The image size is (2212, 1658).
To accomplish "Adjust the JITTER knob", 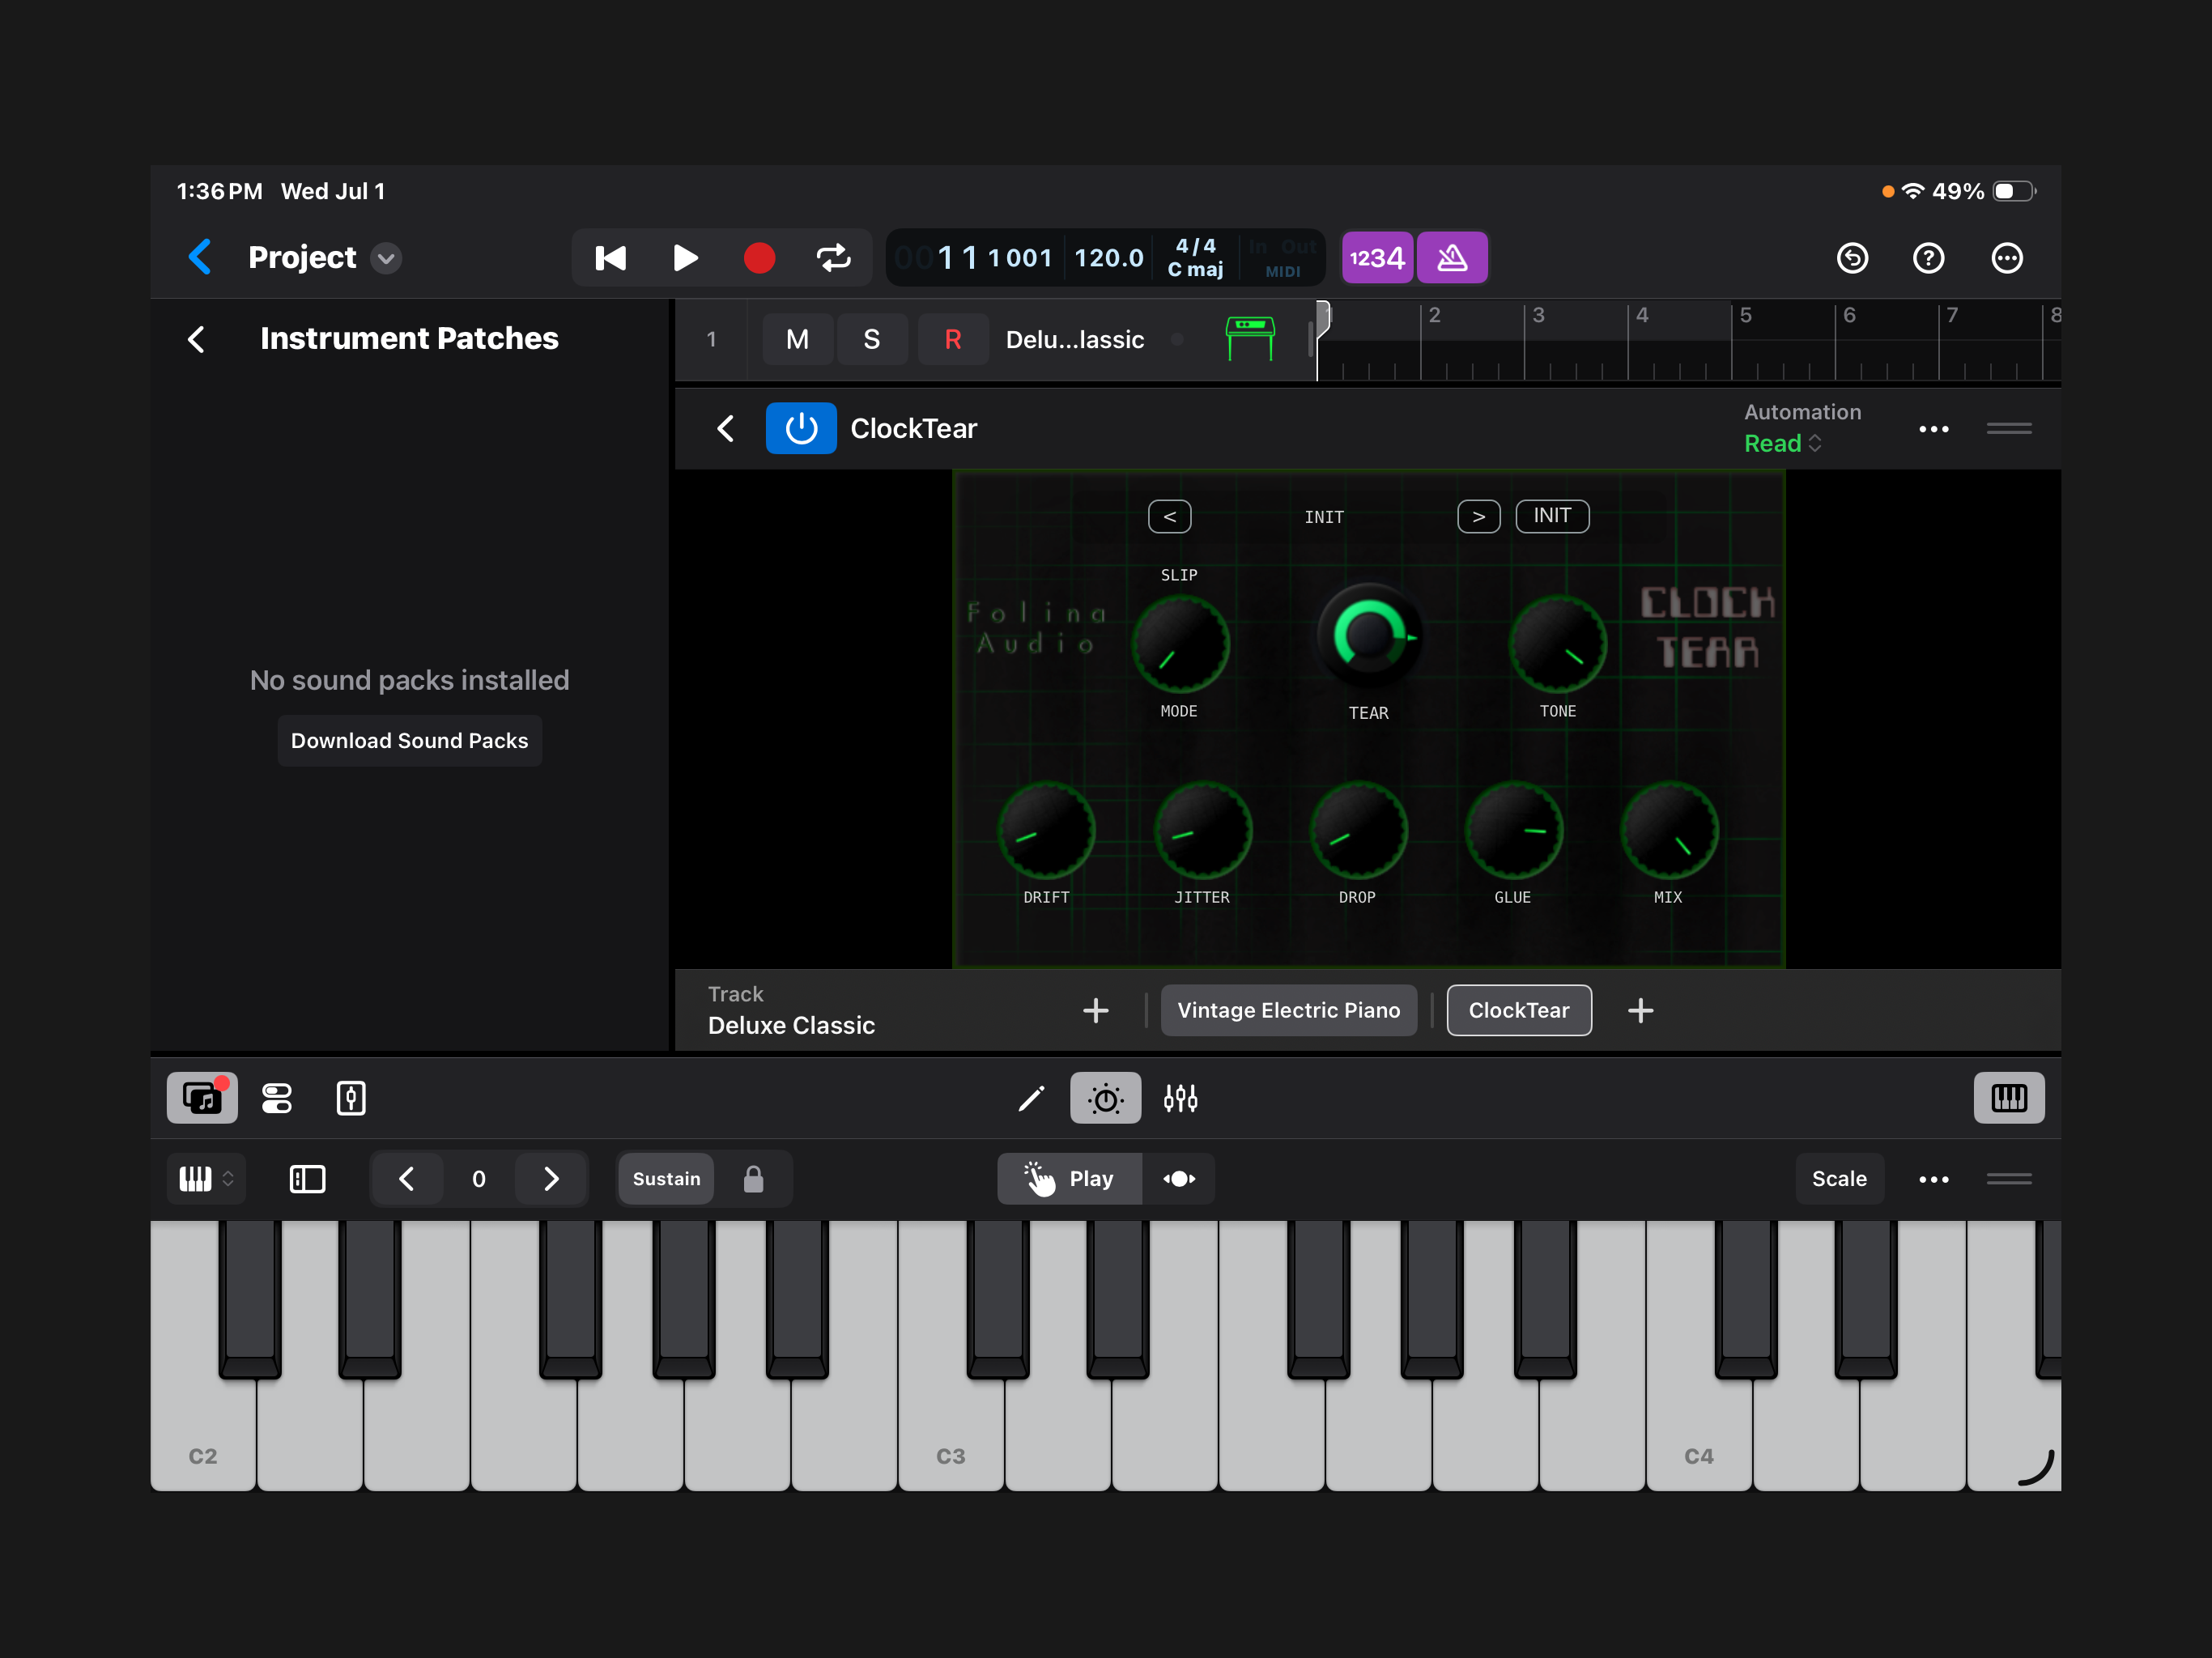I will pyautogui.click(x=1203, y=830).
